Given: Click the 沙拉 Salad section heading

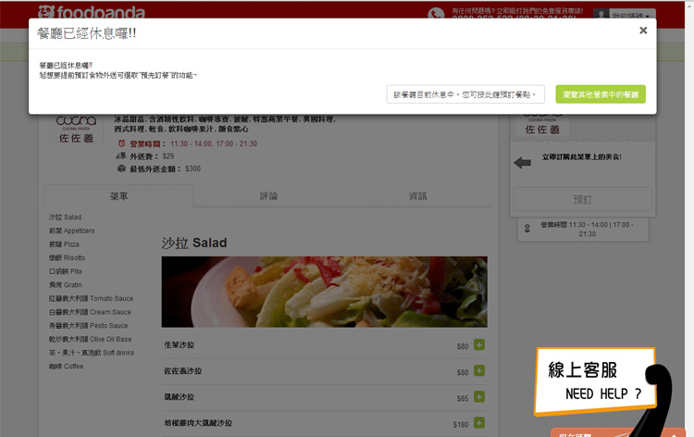Looking at the screenshot, I should pos(194,243).
